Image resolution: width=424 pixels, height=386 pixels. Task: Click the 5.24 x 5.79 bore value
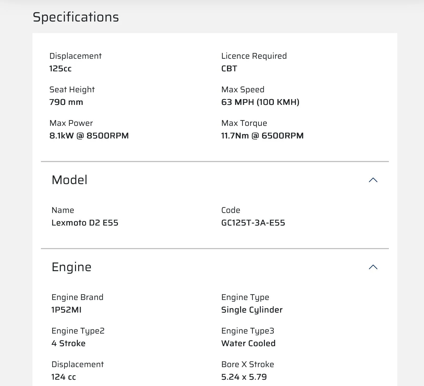tap(244, 377)
